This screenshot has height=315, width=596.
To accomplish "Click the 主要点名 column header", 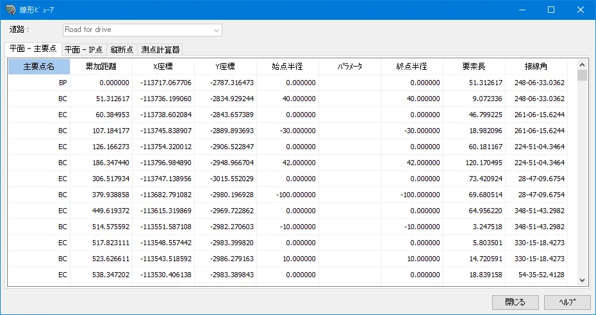I will [x=38, y=67].
